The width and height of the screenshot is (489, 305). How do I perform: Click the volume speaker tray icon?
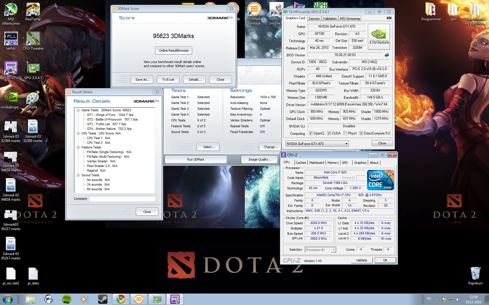click(458, 299)
